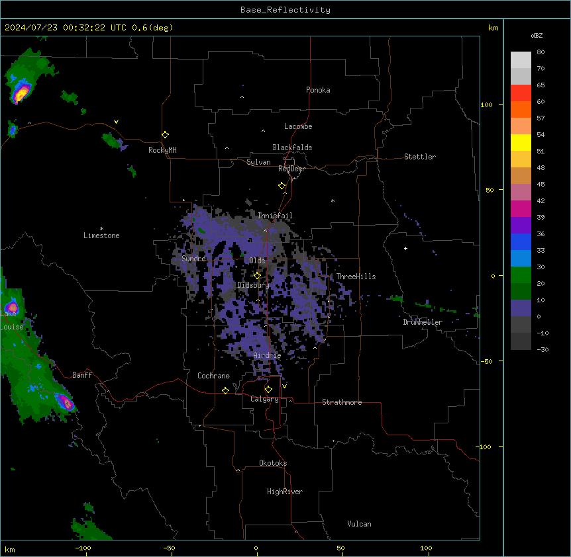
Task: Select the yellow diamond marker south of RedDeer
Action: [282, 185]
